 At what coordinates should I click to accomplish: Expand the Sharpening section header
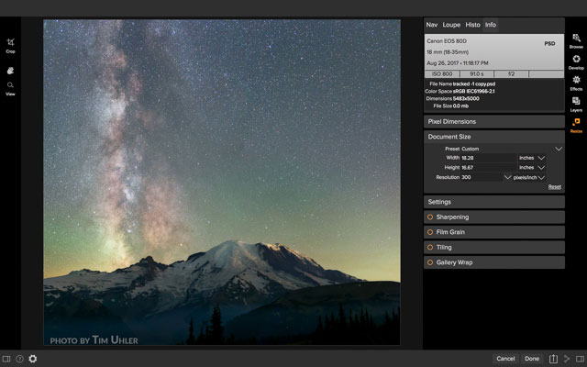click(x=493, y=217)
